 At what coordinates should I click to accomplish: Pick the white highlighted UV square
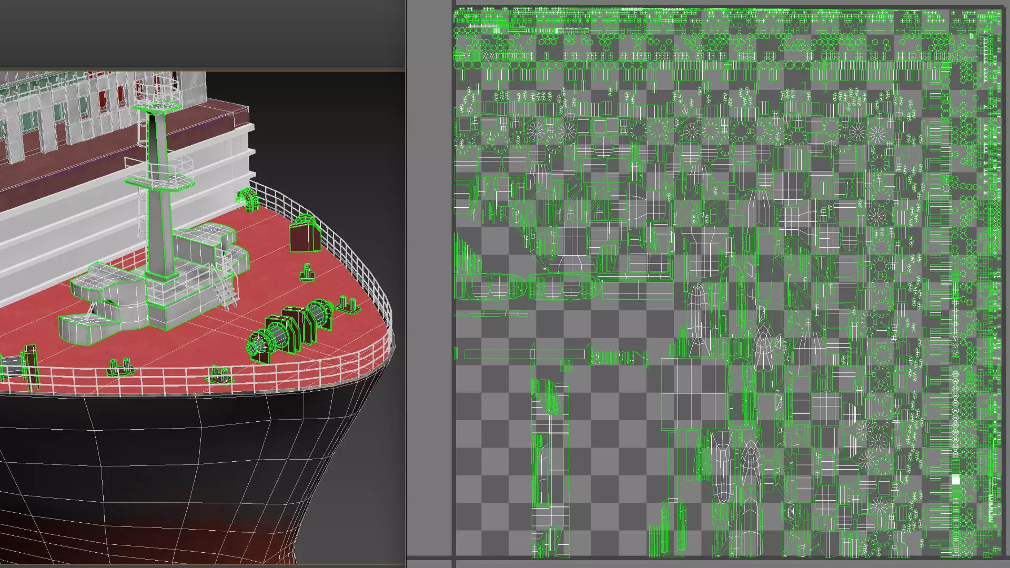(x=956, y=480)
